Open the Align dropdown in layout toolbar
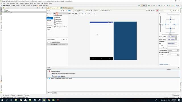This screenshot has height=102, width=182. [90, 14]
